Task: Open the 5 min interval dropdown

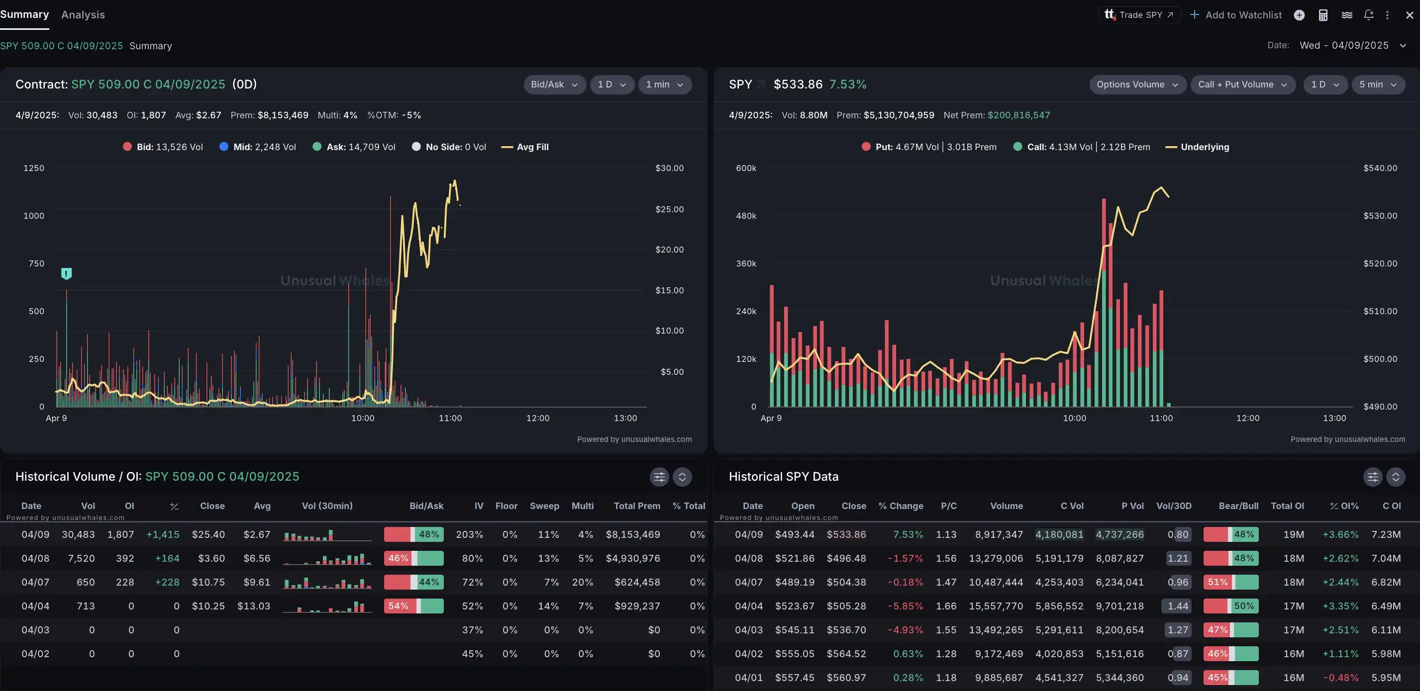Action: point(1378,85)
